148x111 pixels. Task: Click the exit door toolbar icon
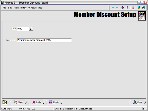(x=144, y=8)
